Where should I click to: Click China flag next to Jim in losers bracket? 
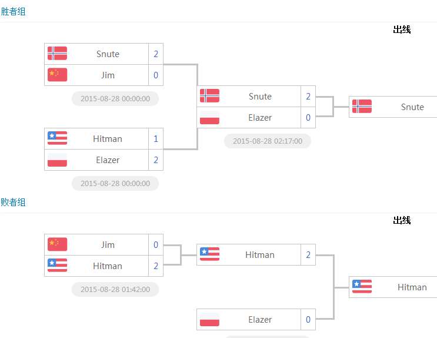57,244
